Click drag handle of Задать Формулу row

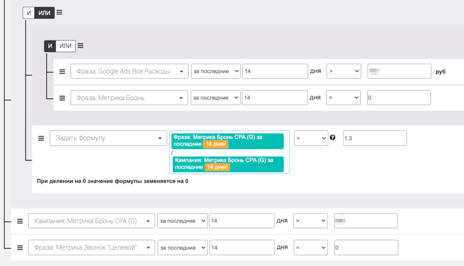point(41,138)
